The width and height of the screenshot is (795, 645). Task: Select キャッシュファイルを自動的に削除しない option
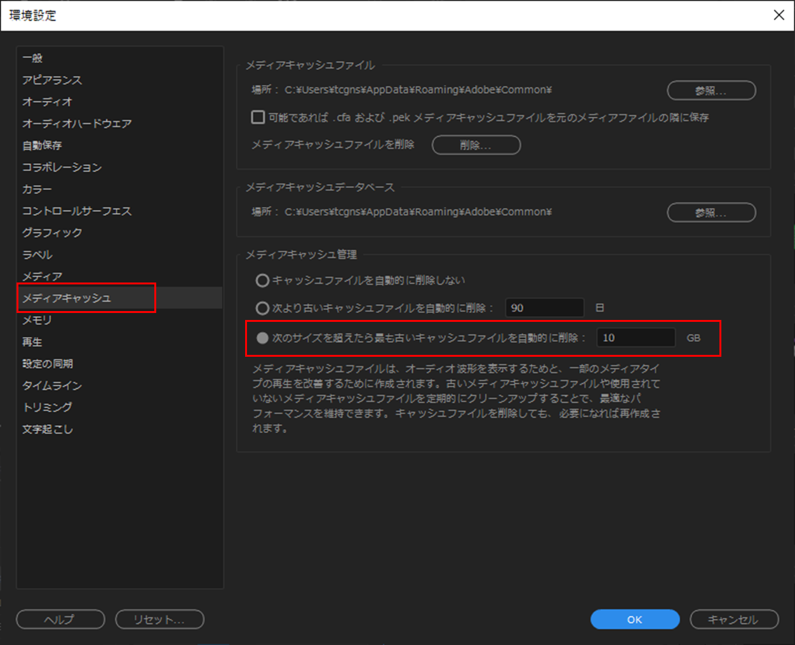[x=262, y=281]
